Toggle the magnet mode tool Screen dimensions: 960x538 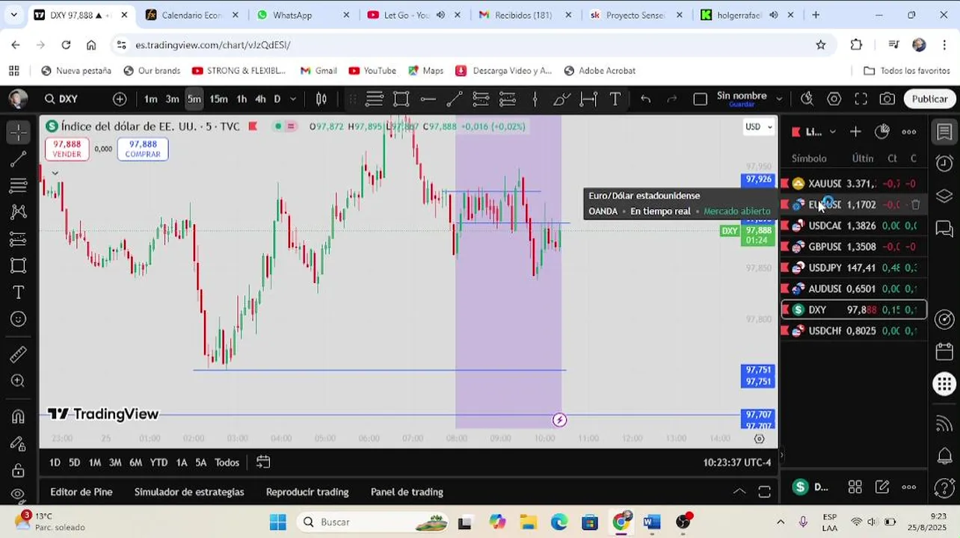point(19,416)
